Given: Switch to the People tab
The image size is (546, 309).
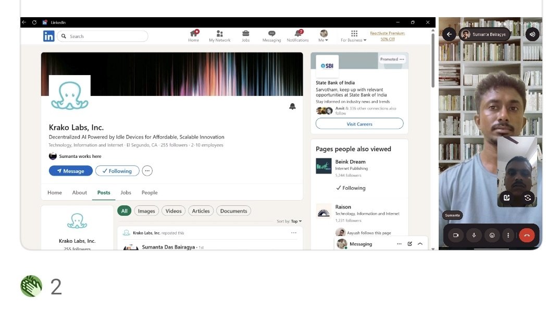Looking at the screenshot, I should tap(150, 193).
